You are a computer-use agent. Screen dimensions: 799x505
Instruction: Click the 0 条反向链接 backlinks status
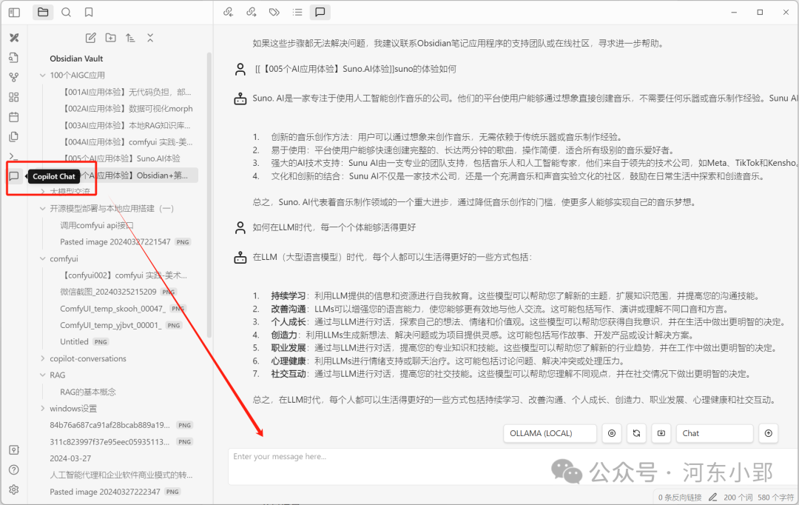678,497
